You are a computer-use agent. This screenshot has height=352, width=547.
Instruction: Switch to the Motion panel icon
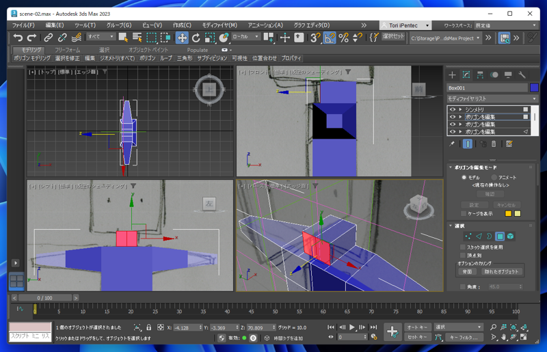[x=494, y=75]
